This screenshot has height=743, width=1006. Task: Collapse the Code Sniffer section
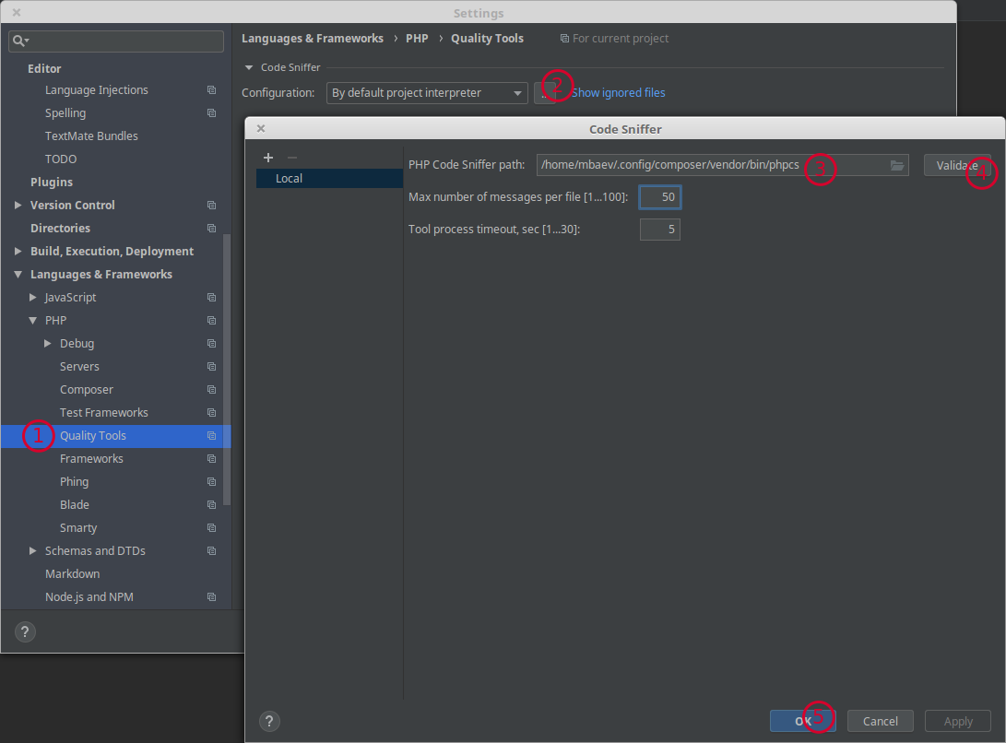tap(249, 67)
